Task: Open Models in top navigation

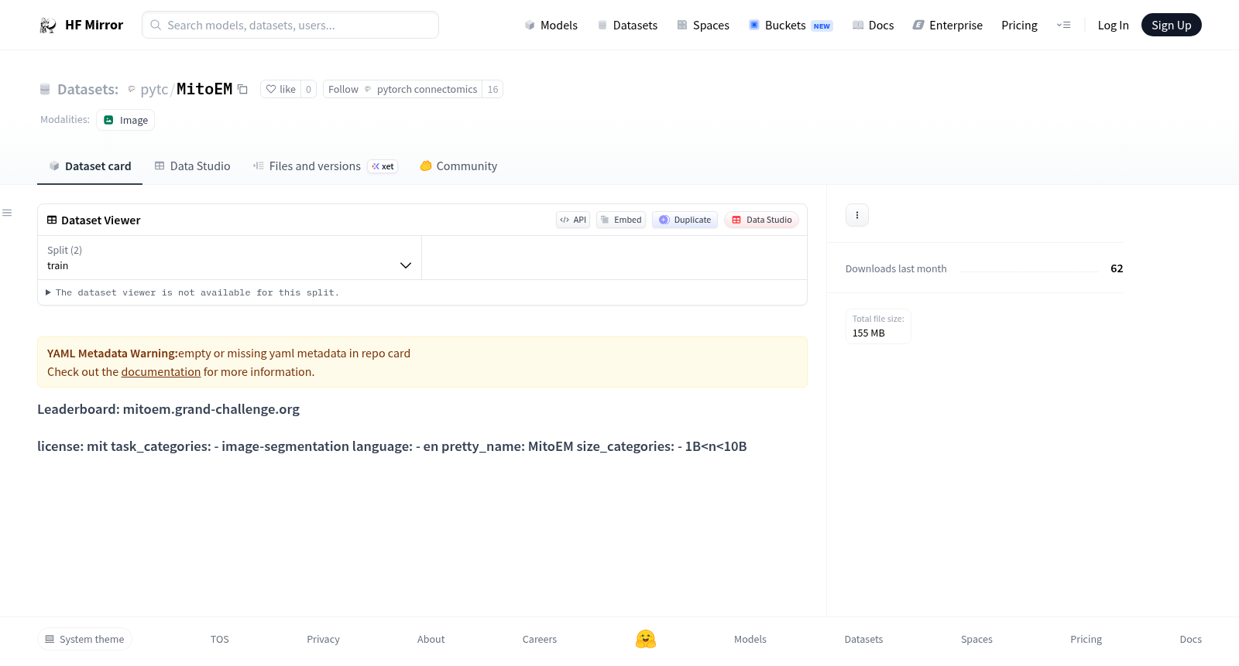Action: coord(551,26)
